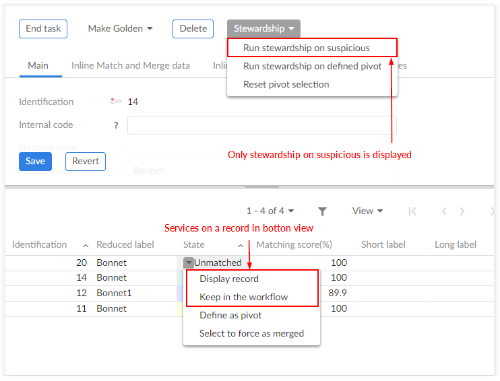This screenshot has height=381, width=500.
Task: Select Keep in the workflow option
Action: [x=243, y=298]
